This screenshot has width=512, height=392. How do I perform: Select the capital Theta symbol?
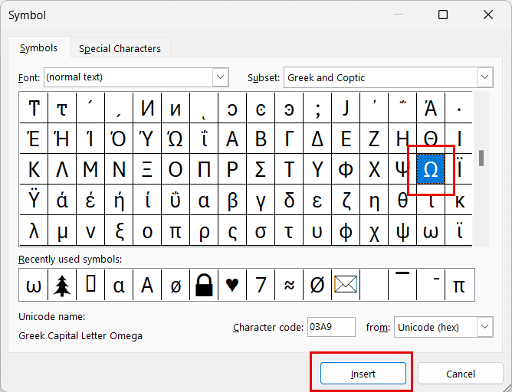pos(431,139)
